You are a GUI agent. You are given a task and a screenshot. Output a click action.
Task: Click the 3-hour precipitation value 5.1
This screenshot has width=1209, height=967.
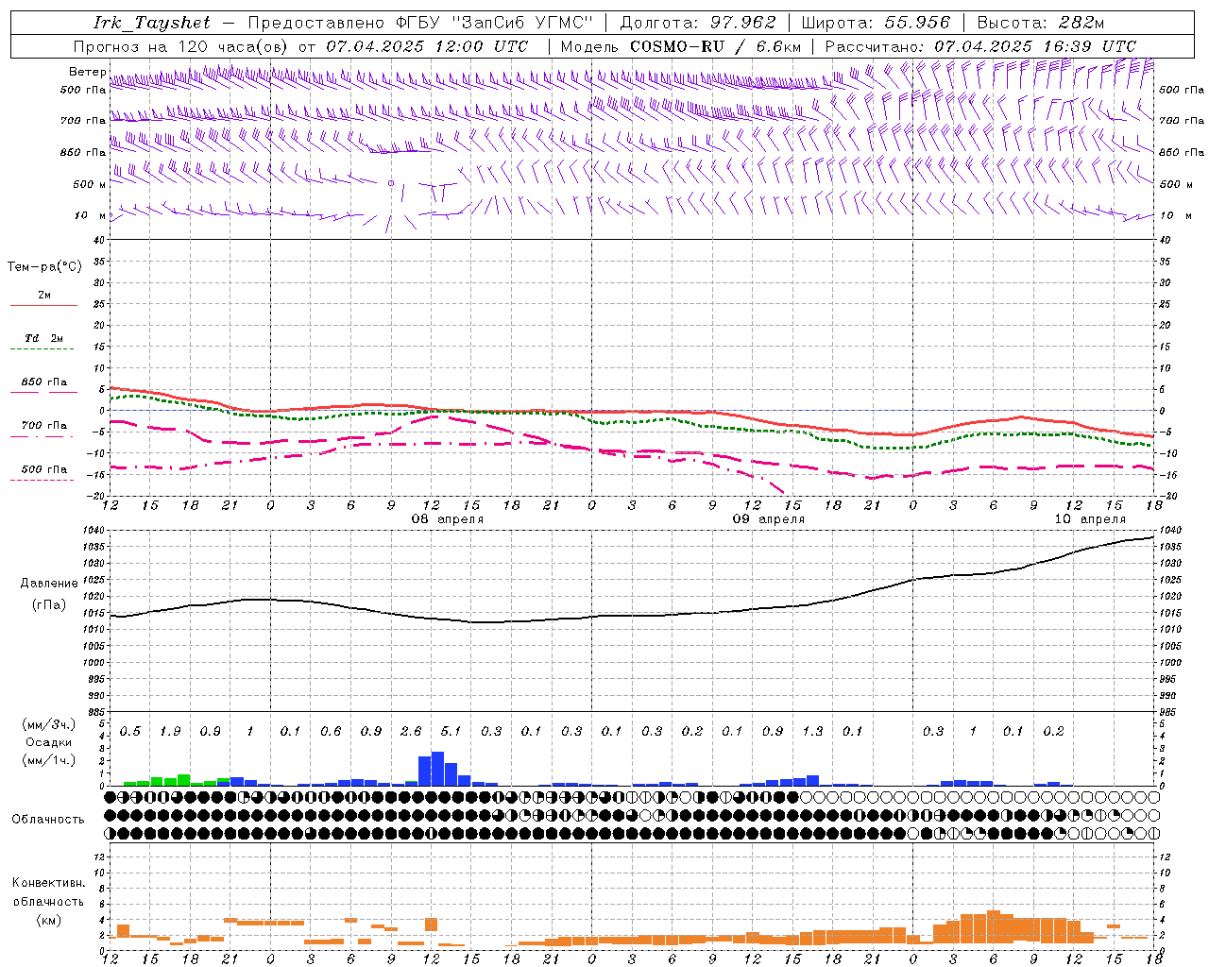(x=451, y=731)
